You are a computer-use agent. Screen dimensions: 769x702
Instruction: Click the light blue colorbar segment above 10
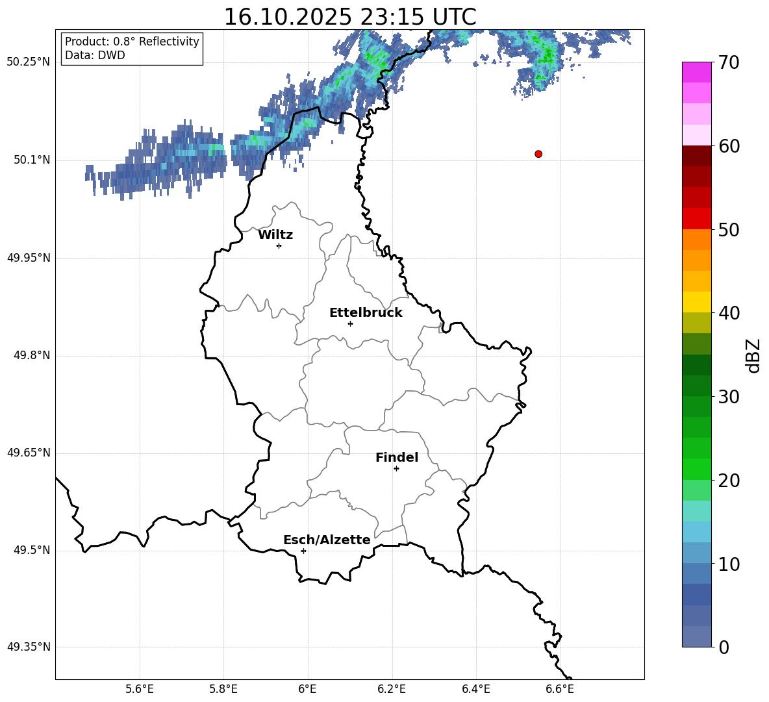click(x=697, y=553)
